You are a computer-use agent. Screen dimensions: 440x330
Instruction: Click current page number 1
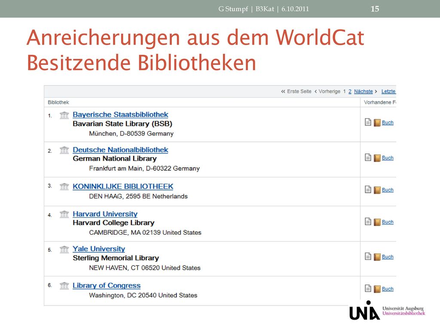pos(344,92)
